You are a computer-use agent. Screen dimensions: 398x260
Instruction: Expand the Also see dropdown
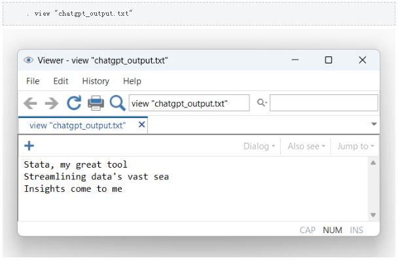[x=306, y=146]
